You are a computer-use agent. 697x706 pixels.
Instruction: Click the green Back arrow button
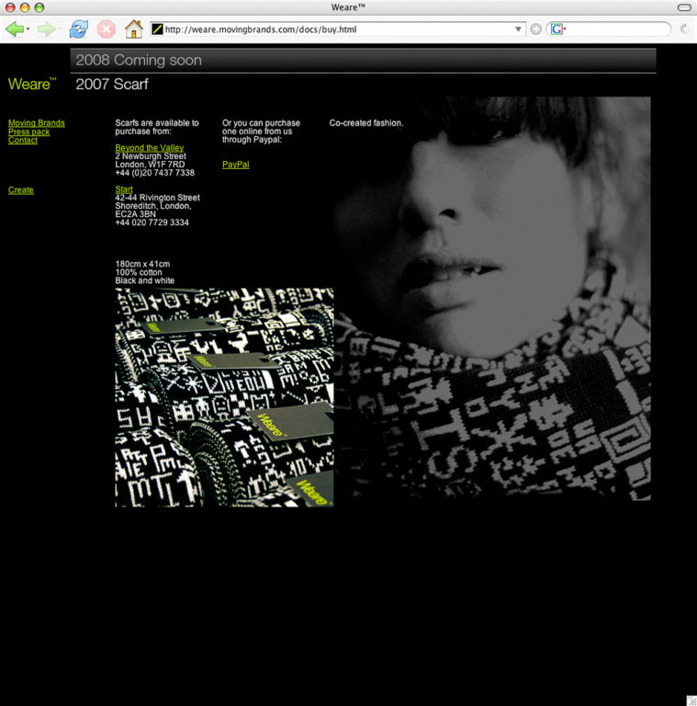15,29
